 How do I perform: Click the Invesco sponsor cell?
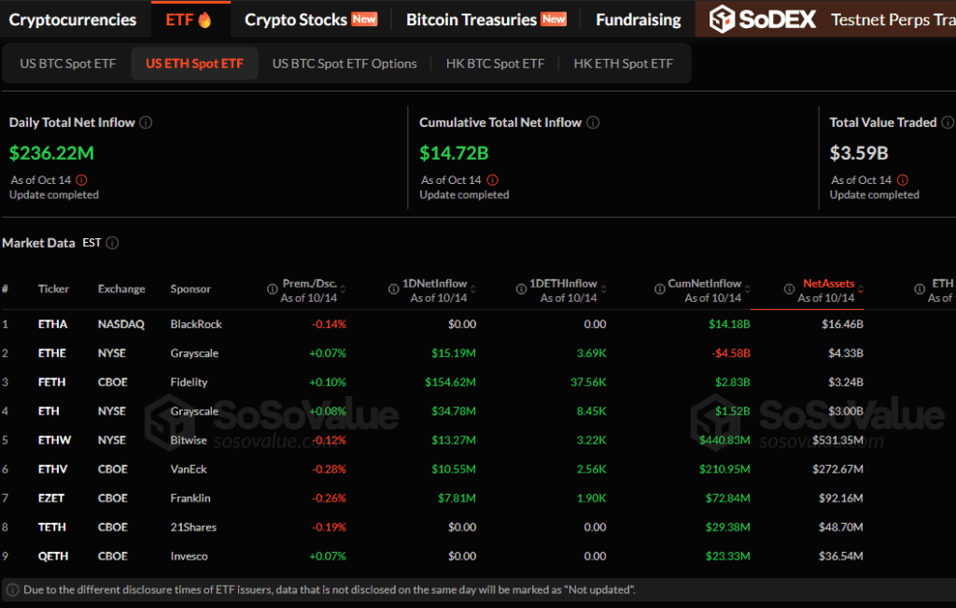point(189,556)
